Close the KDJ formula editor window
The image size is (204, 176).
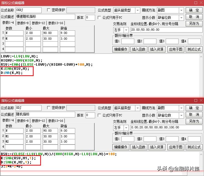click(201, 100)
